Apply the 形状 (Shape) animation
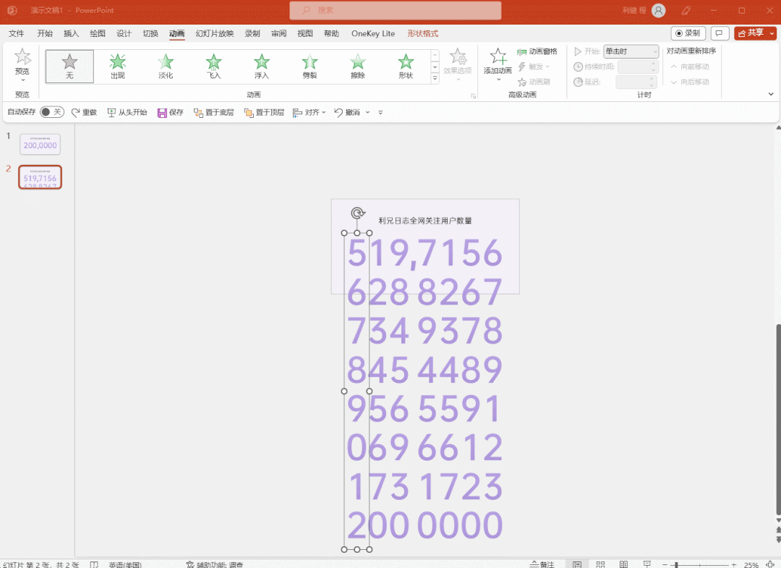Image resolution: width=781 pixels, height=568 pixels. tap(406, 67)
